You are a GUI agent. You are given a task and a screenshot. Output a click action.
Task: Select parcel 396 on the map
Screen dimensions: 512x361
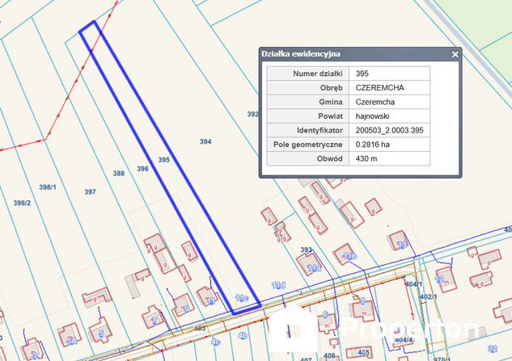coord(142,169)
